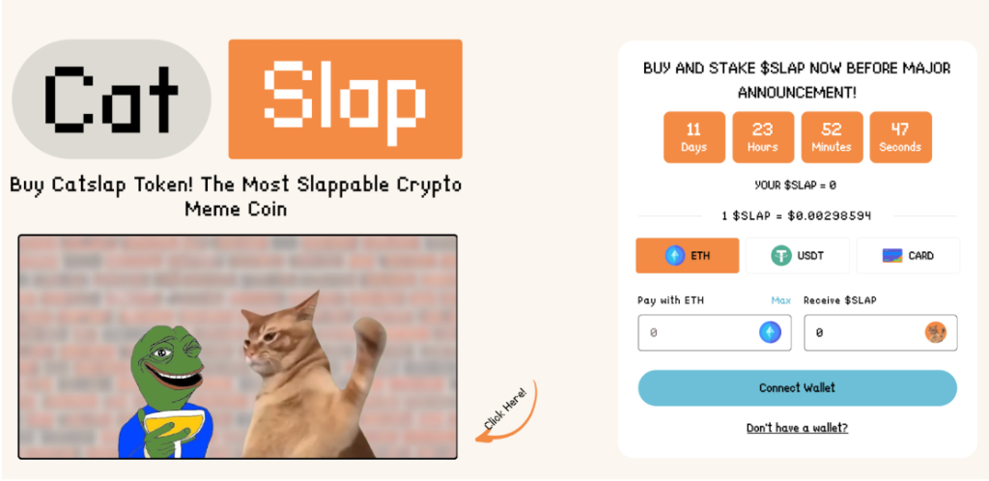The width and height of the screenshot is (989, 481).
Task: Click the Days countdown box
Action: pos(693,137)
